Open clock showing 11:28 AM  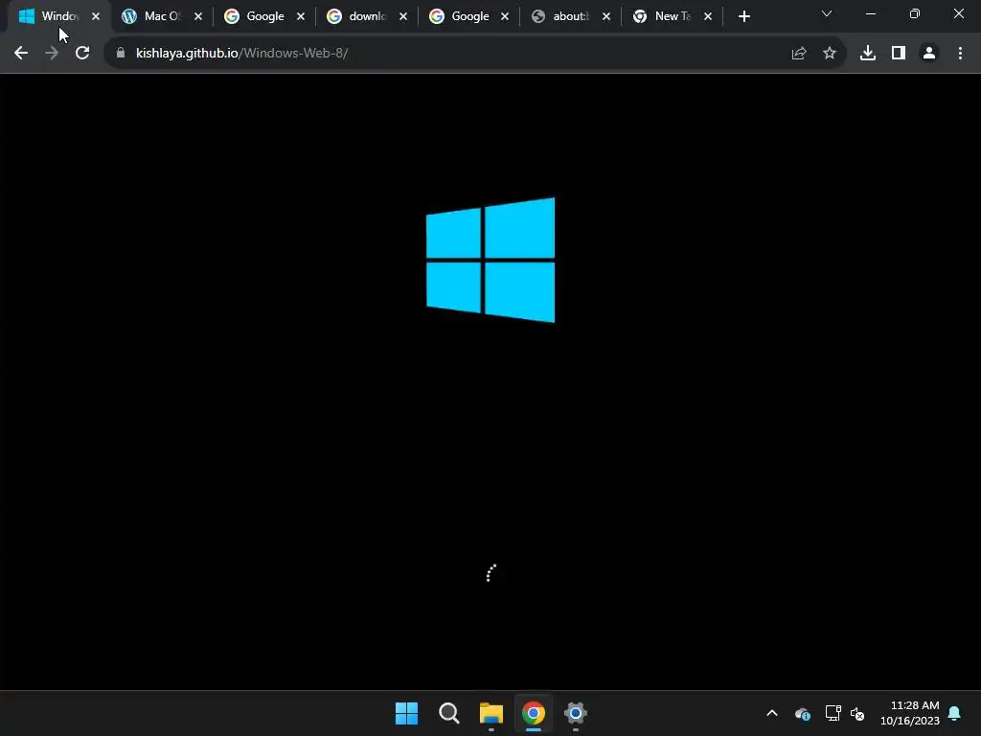(x=910, y=713)
